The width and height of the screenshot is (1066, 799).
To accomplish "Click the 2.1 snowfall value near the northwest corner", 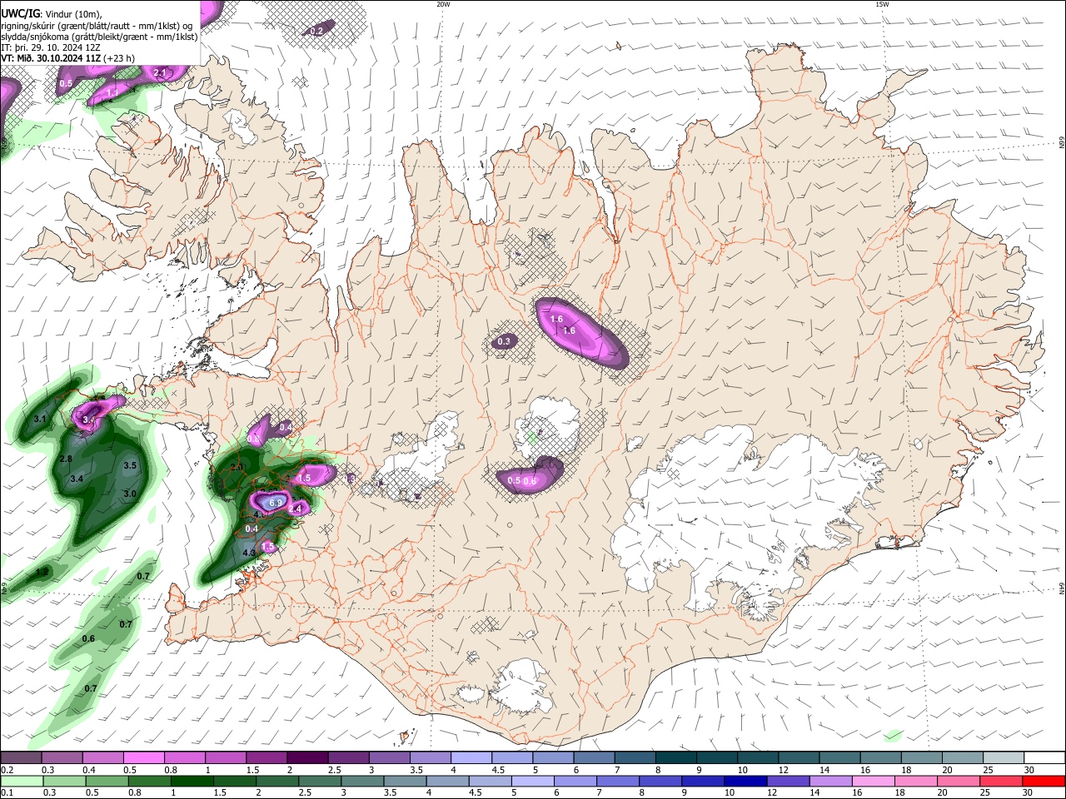I will [160, 73].
